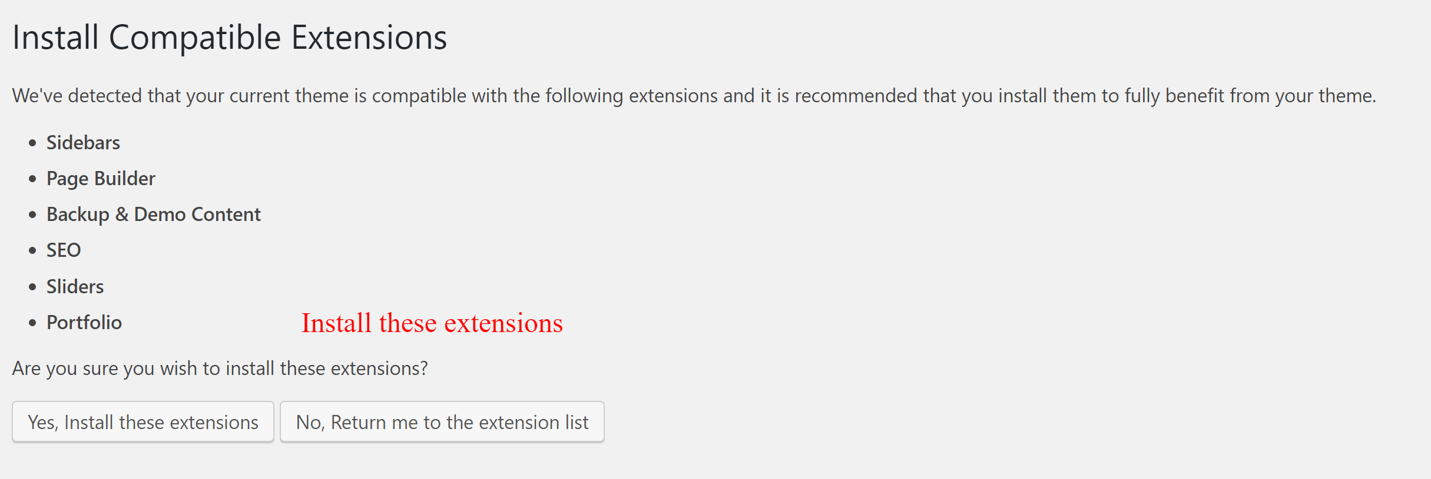
Task: Click the Are you sure confirmation question
Action: [x=220, y=369]
